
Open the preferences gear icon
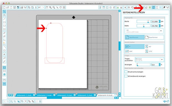click(x=165, y=101)
